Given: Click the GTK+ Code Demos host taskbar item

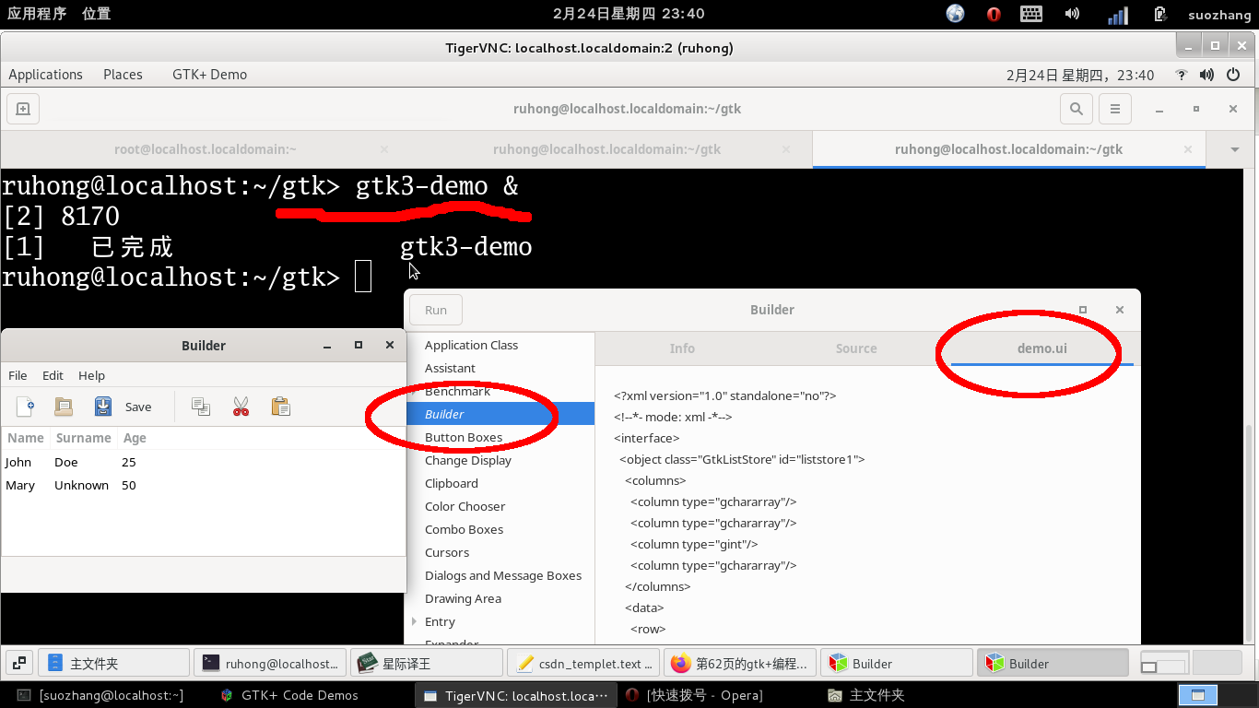Looking at the screenshot, I should [x=290, y=695].
